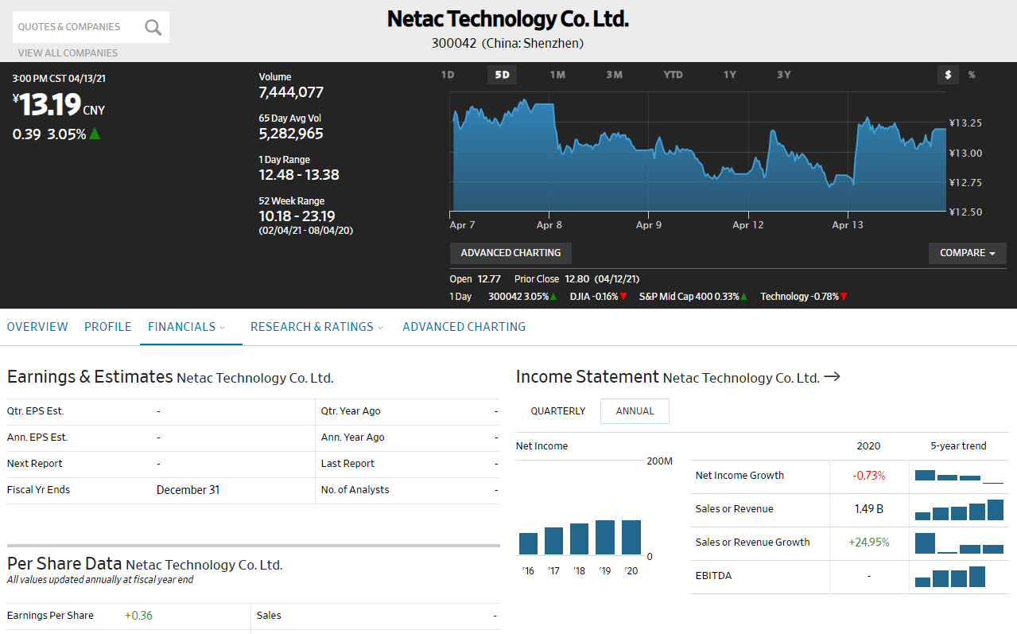Click the 300042 3.05% comparison
This screenshot has width=1017, height=634.
[x=522, y=297]
